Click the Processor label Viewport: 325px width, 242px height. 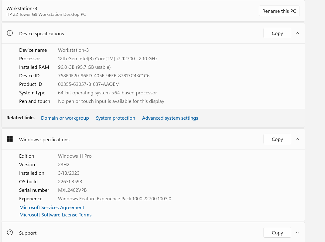point(30,58)
